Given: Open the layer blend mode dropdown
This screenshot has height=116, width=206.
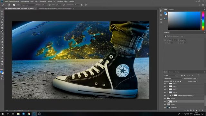Looking at the screenshot, I should click(173, 79).
